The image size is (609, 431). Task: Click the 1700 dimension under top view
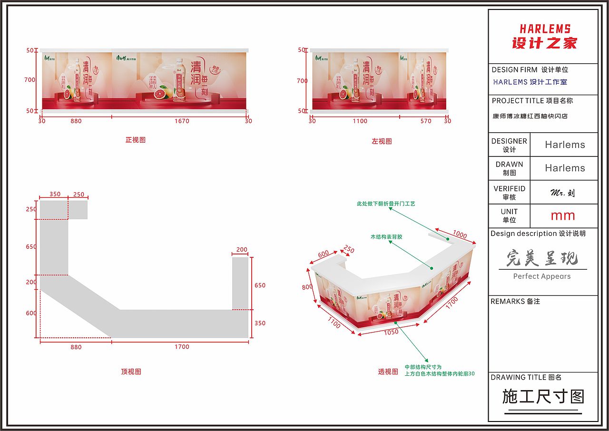point(182,347)
